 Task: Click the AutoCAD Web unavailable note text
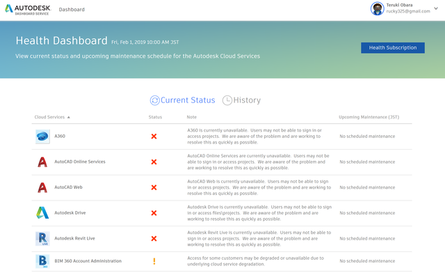pos(259,187)
